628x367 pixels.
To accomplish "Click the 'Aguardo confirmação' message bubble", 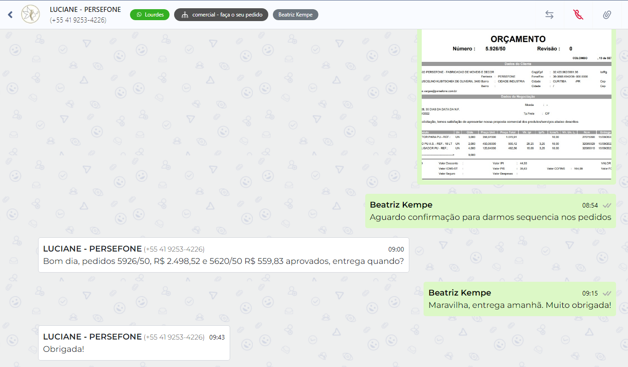I will click(490, 217).
